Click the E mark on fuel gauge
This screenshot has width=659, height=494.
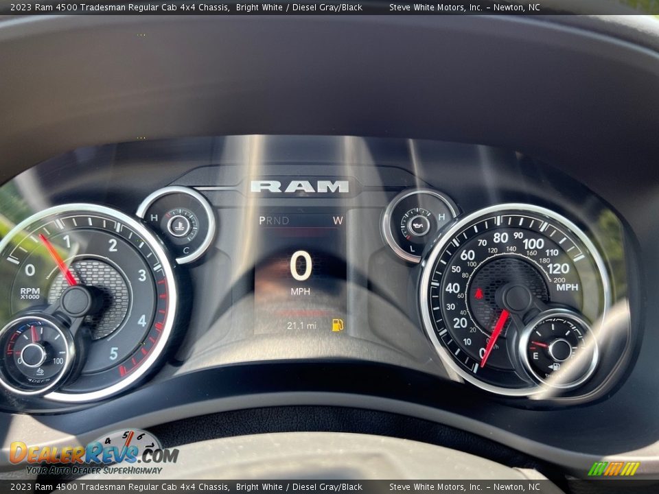(x=535, y=356)
